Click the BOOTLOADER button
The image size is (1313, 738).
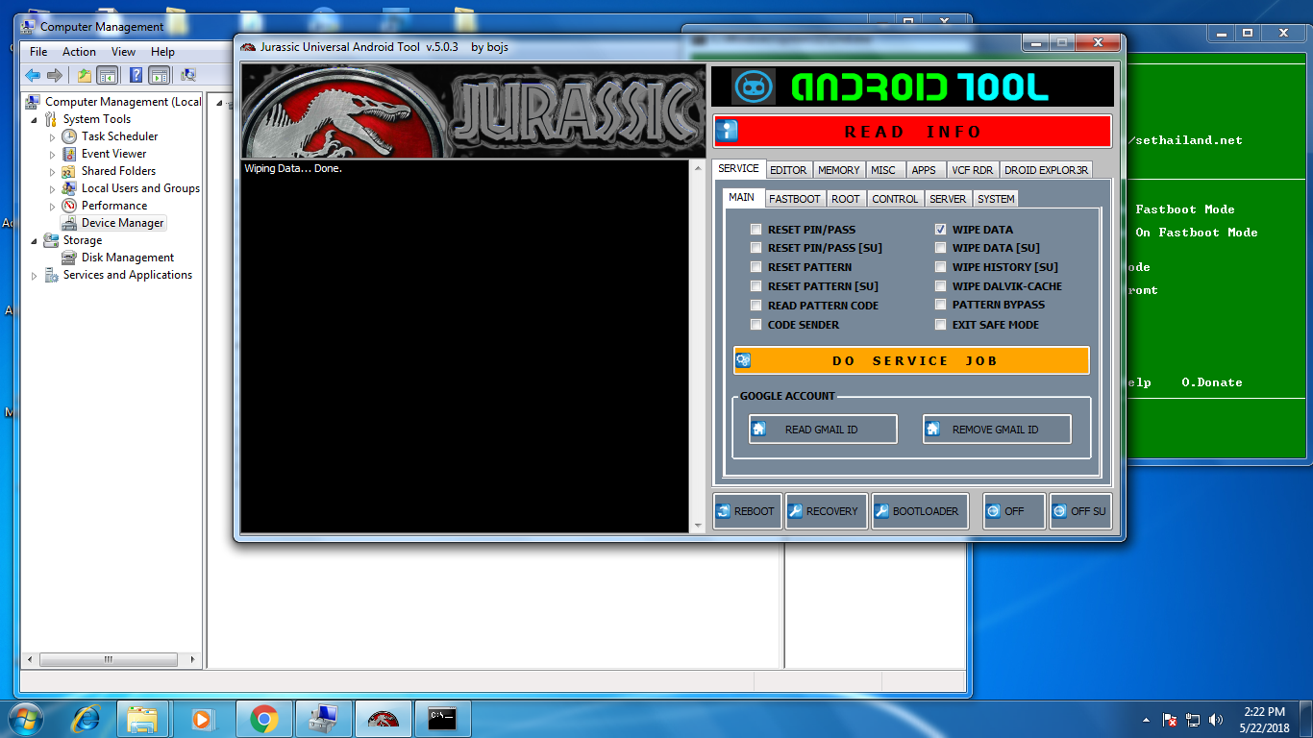(919, 511)
